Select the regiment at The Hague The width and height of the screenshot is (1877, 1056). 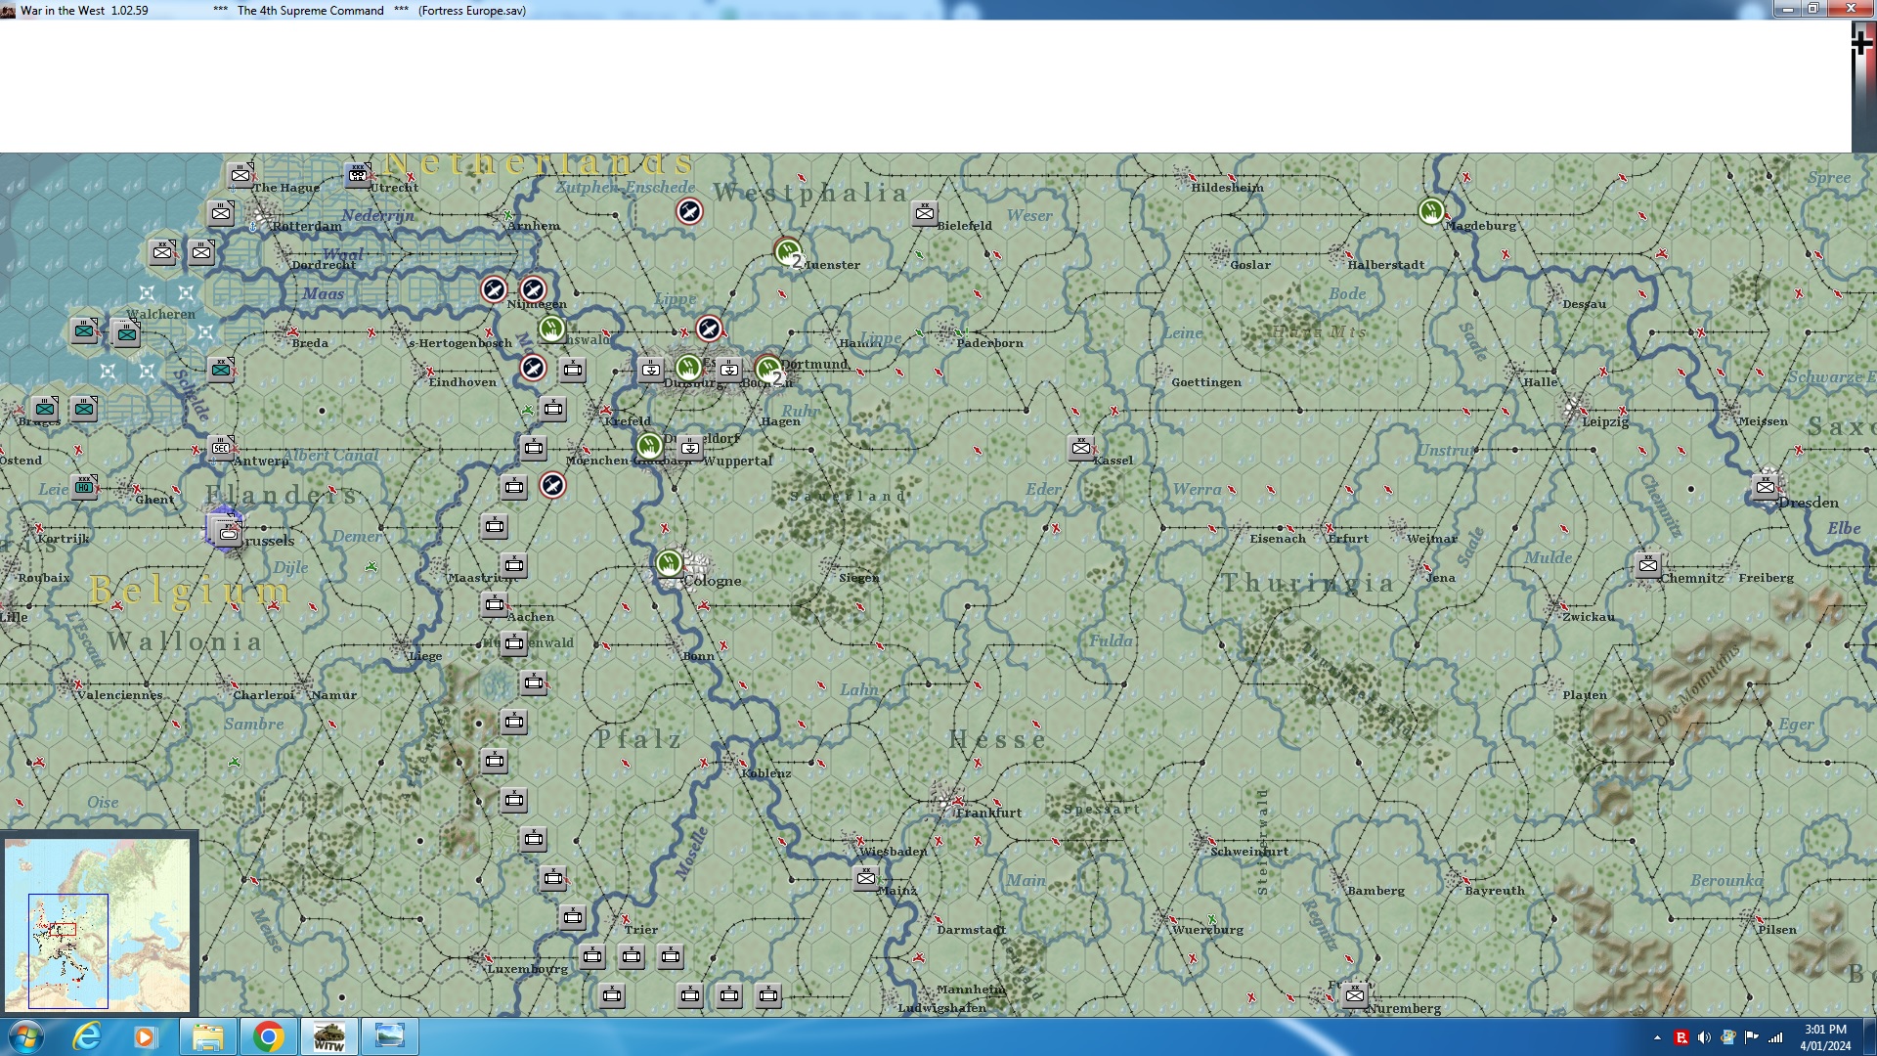point(240,175)
